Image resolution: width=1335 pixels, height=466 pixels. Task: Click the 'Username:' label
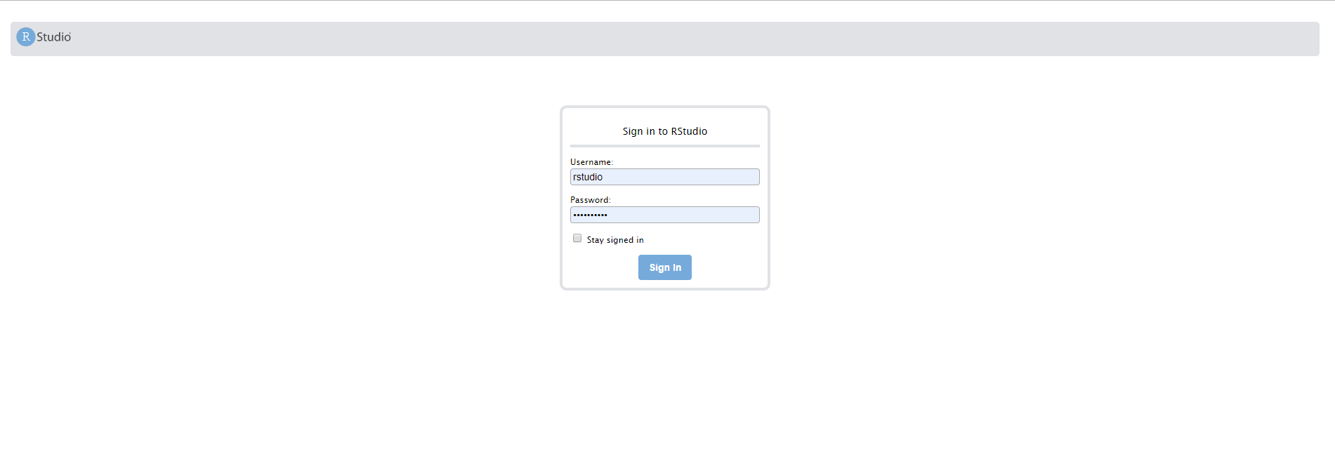[591, 162]
